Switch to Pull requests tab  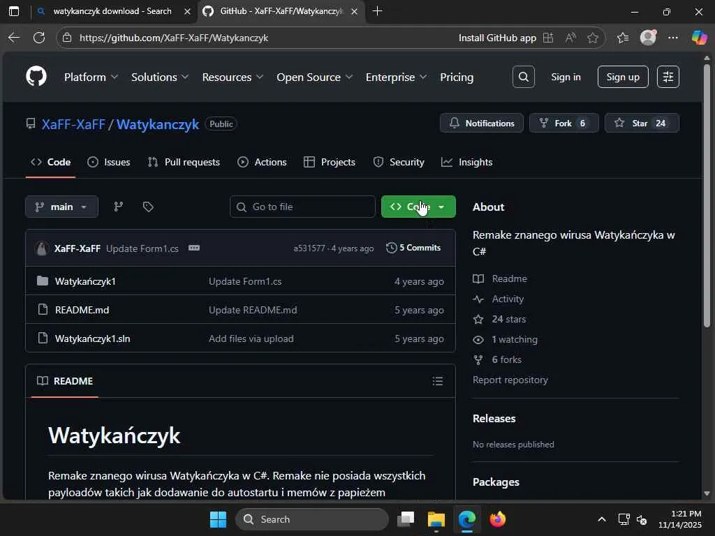(x=184, y=162)
